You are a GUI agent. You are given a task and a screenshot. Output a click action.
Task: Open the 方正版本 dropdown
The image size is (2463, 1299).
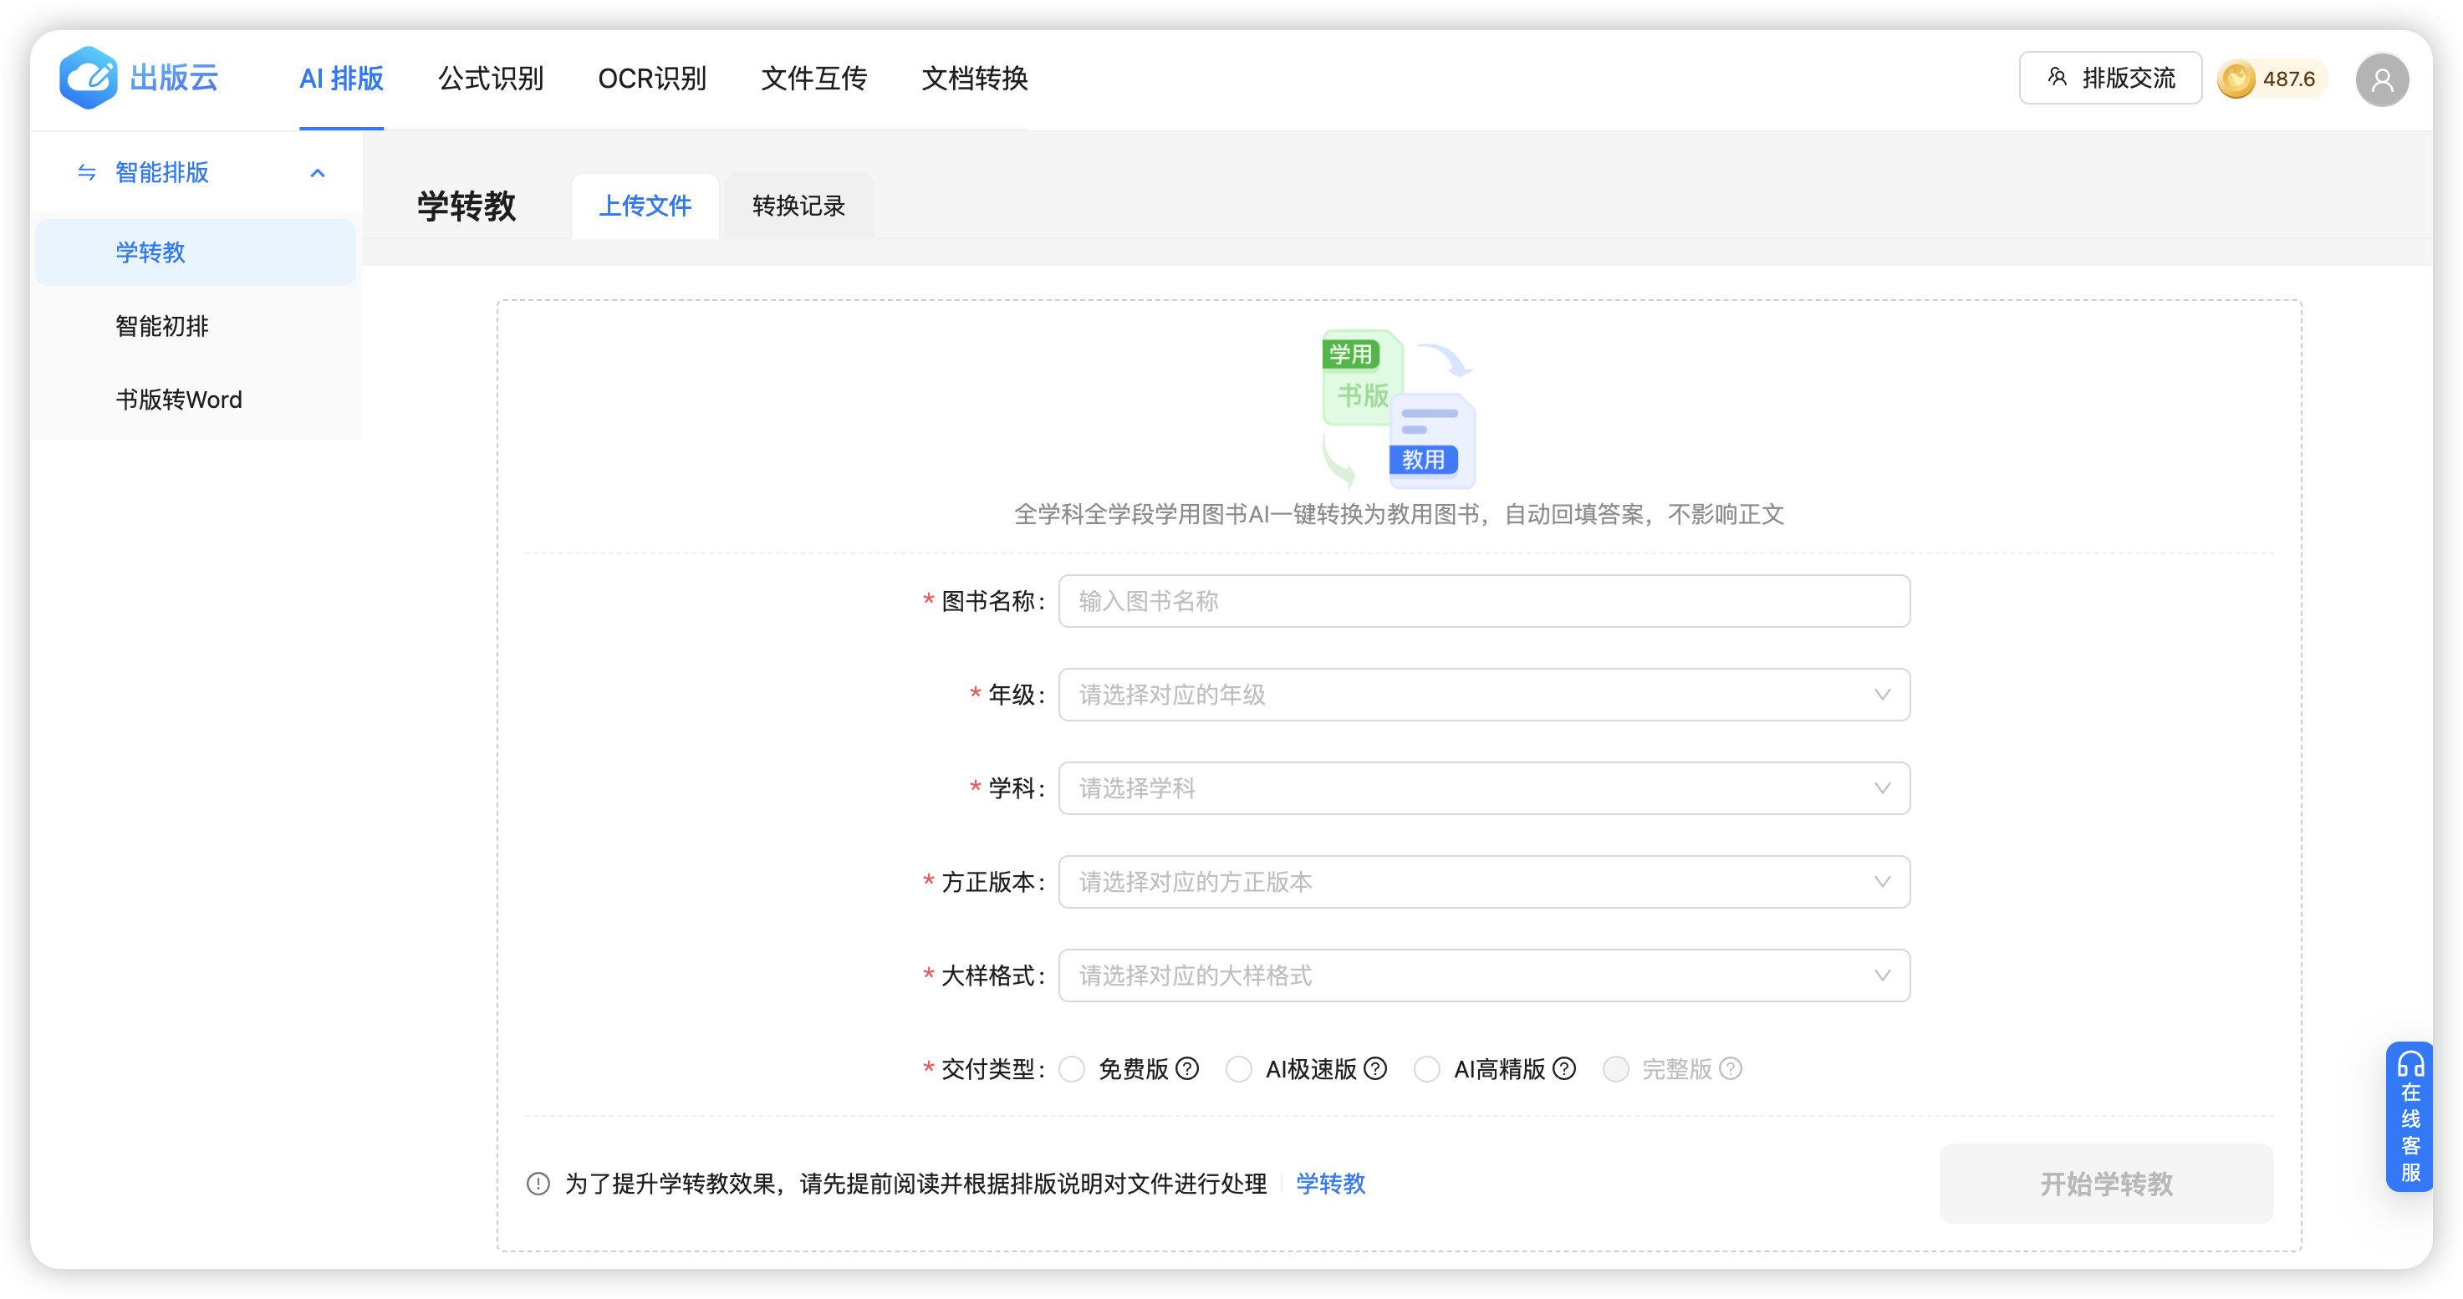pyautogui.click(x=1483, y=882)
